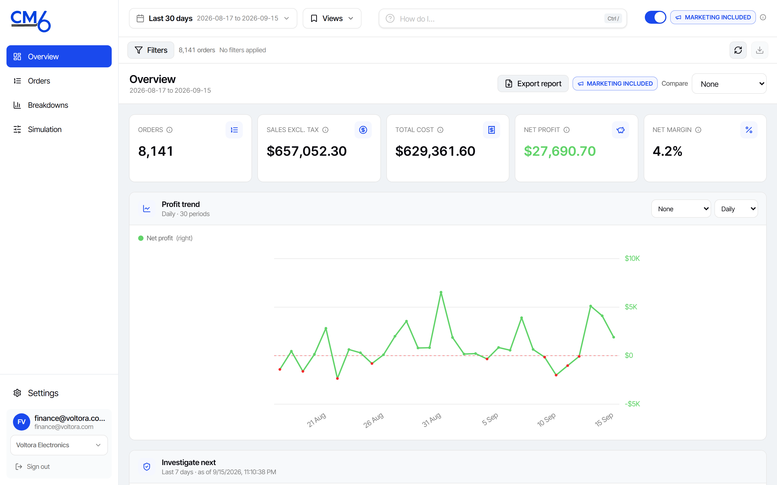The height and width of the screenshot is (485, 777).
Task: Click Marketing Included badge in top bar
Action: click(x=713, y=17)
